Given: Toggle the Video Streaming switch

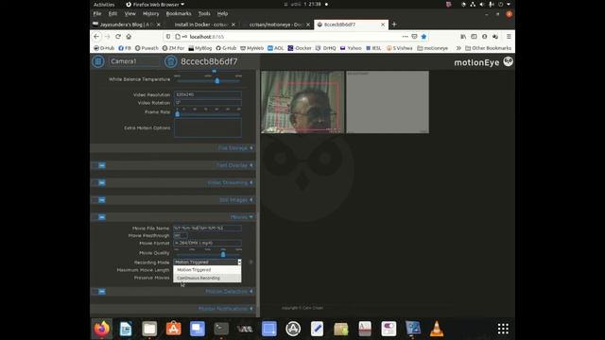Looking at the screenshot, I should [x=98, y=182].
